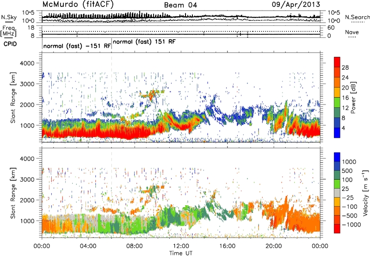The width and height of the screenshot is (370, 256).
Task: Click the red top of the power colorbar
Action: pos(337,62)
